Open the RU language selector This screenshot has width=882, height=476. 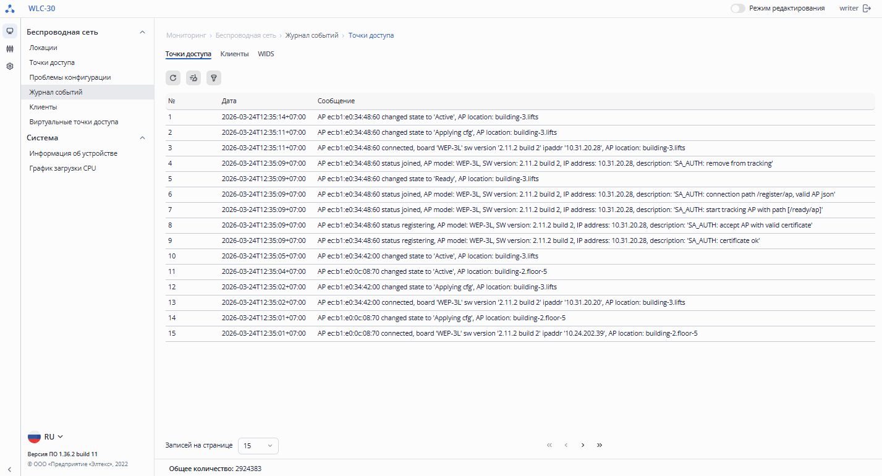pos(46,437)
